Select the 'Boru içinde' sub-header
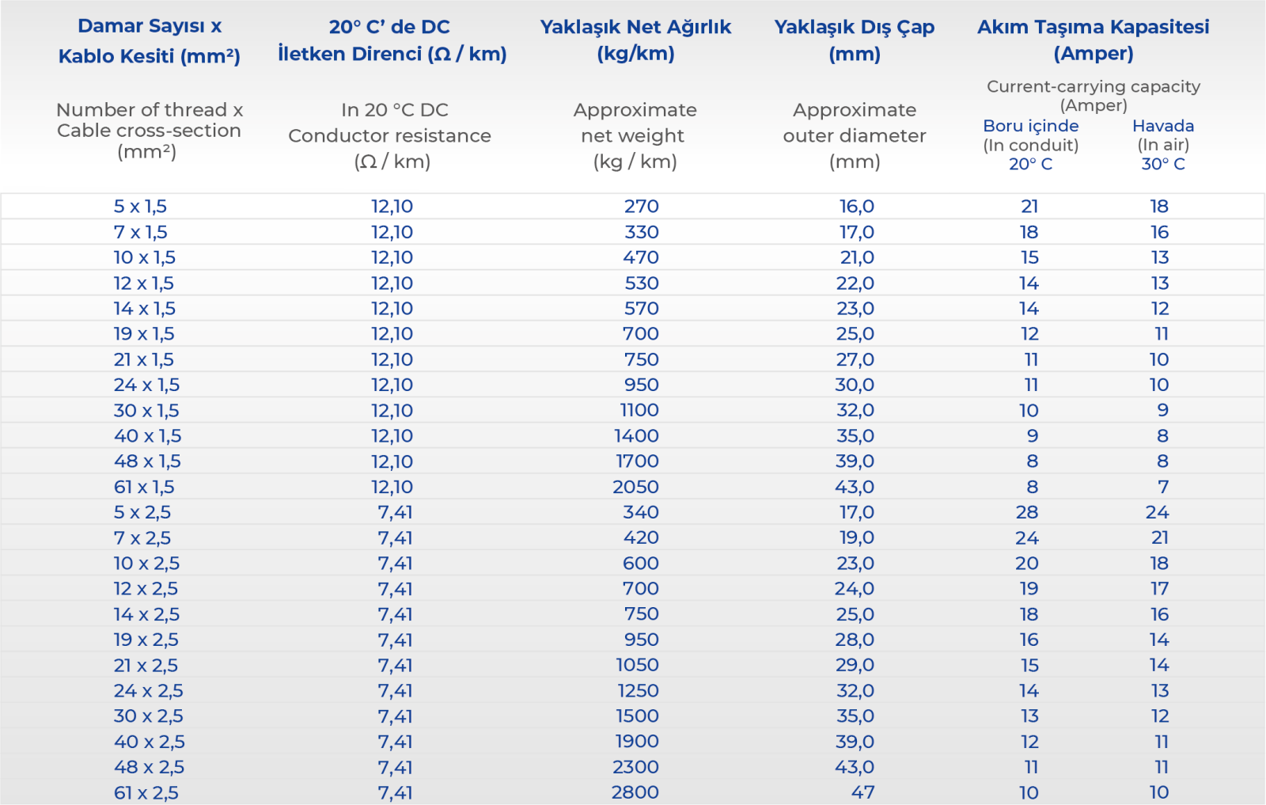This screenshot has height=805, width=1266. point(1030,126)
